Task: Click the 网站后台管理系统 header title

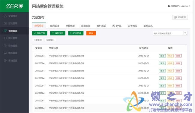Action: tap(48, 6)
